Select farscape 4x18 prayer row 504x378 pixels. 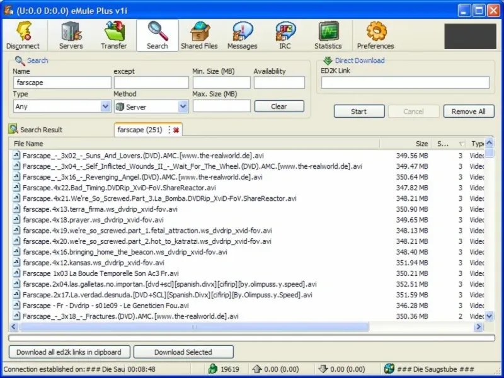(248, 220)
